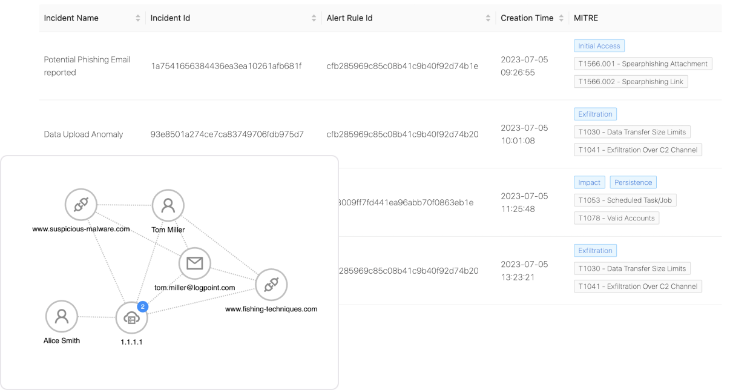730x390 pixels.
Task: Open the Potential Phishing Email reported incident
Action: (x=87, y=66)
